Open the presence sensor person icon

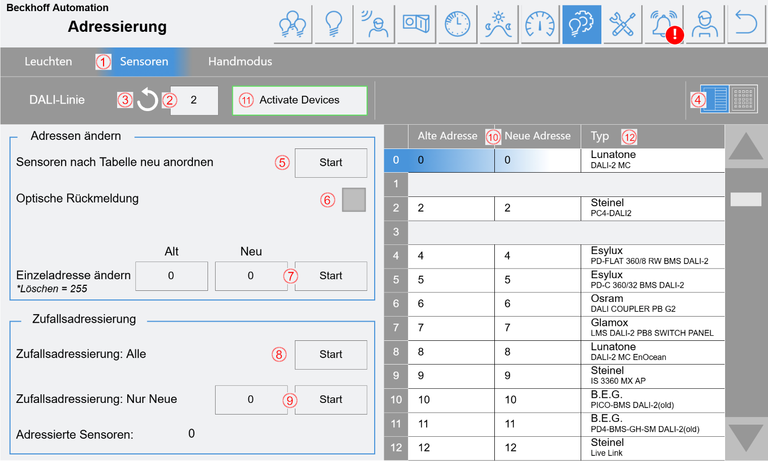(375, 24)
